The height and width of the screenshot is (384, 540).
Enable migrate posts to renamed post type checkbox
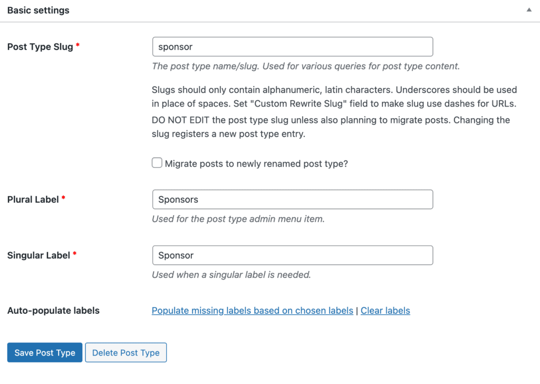tap(157, 163)
